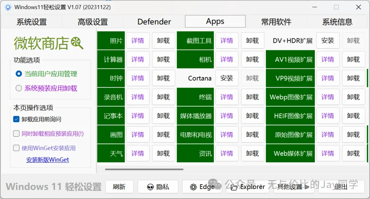Screen dimensions: 370x199
Task: View 详情 for 记事本
Action: coord(138,116)
